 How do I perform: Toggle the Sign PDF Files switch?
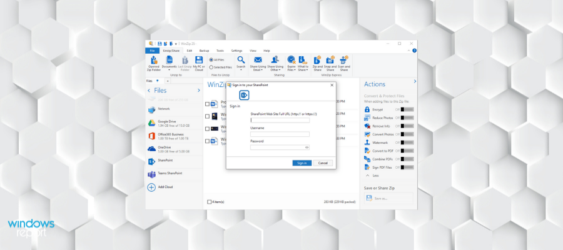[407, 167]
